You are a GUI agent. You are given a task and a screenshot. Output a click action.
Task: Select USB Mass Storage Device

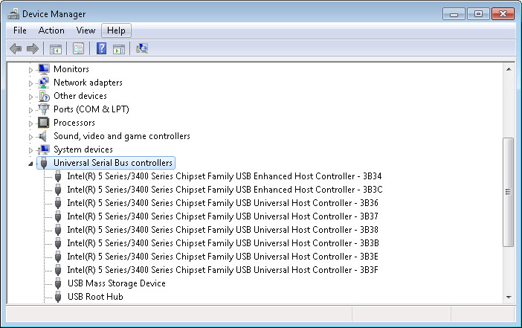[x=117, y=283]
